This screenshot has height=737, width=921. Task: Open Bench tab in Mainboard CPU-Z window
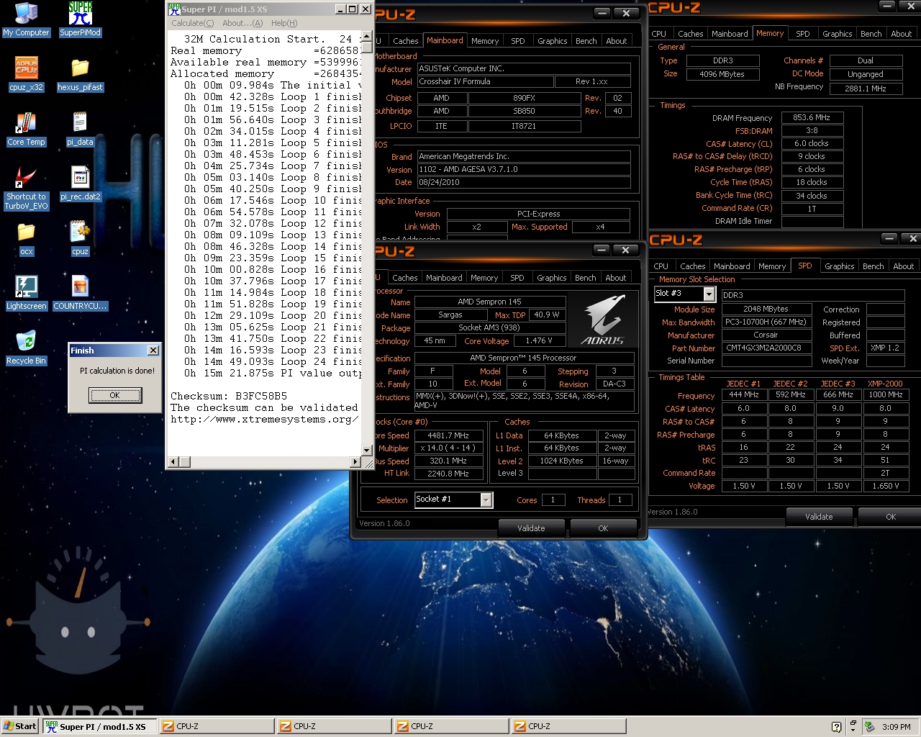pyautogui.click(x=586, y=41)
